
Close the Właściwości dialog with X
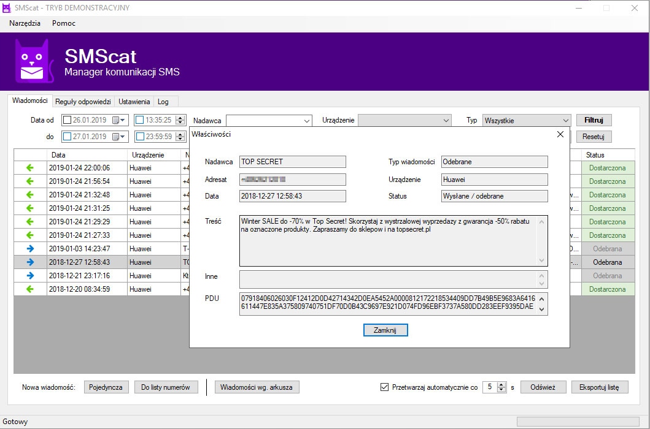(560, 134)
